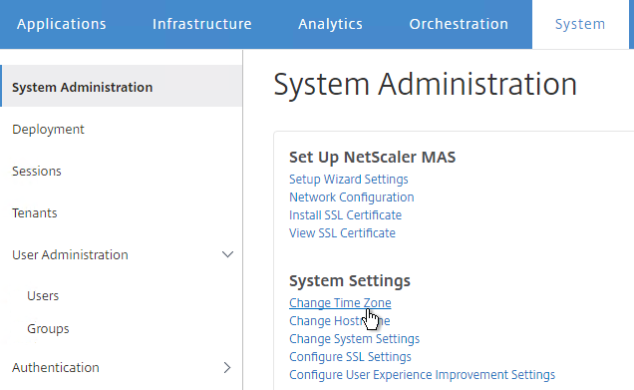Open the Network Configuration link
This screenshot has height=390, width=634.
pyautogui.click(x=351, y=197)
